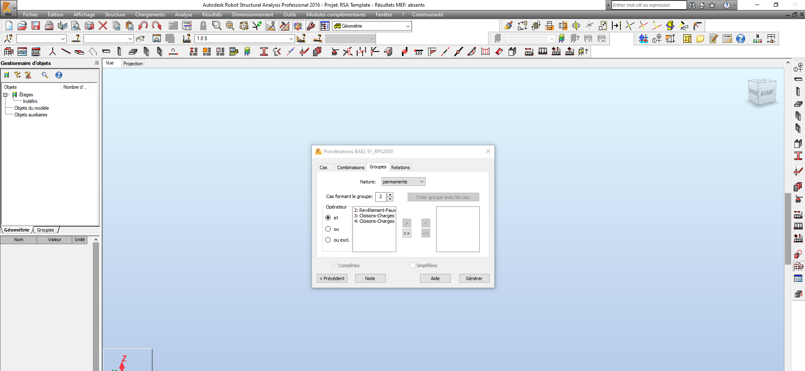The width and height of the screenshot is (805, 371).
Task: Switch to the Combinaisons tab
Action: coord(350,167)
